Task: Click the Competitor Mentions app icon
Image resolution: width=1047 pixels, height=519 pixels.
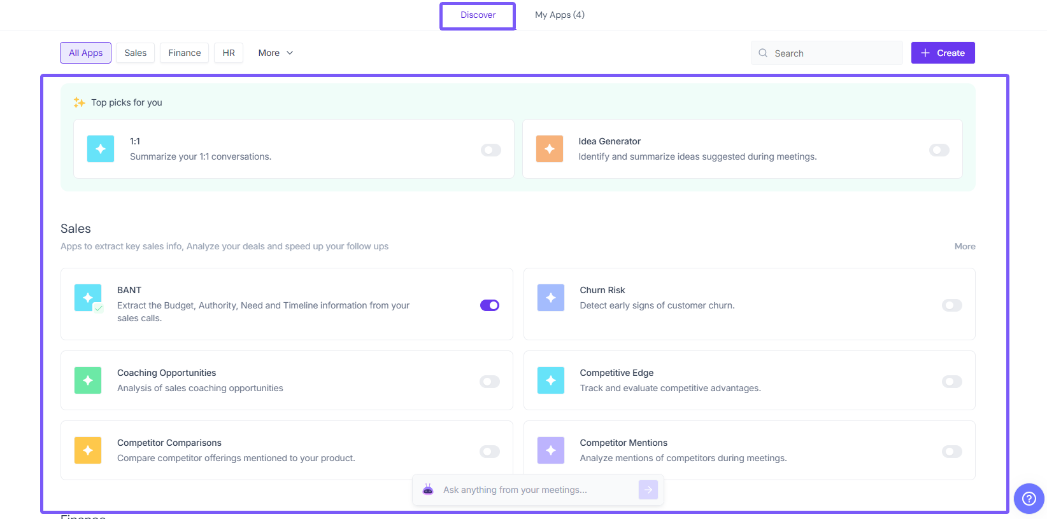Action: (551, 450)
